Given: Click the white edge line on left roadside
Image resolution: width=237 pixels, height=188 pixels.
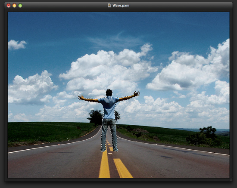Looking at the screenshot, I should (x=54, y=145).
